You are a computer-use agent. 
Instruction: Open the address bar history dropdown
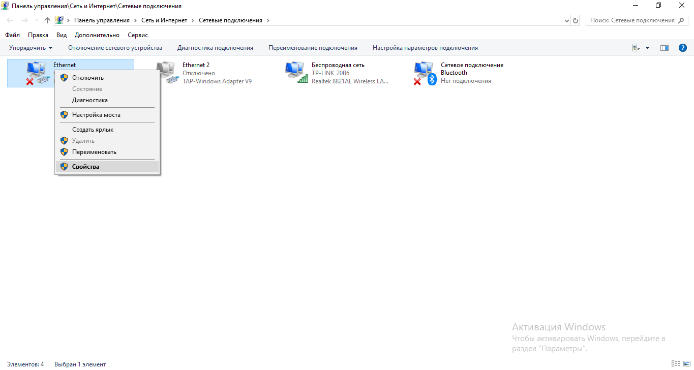tap(567, 20)
